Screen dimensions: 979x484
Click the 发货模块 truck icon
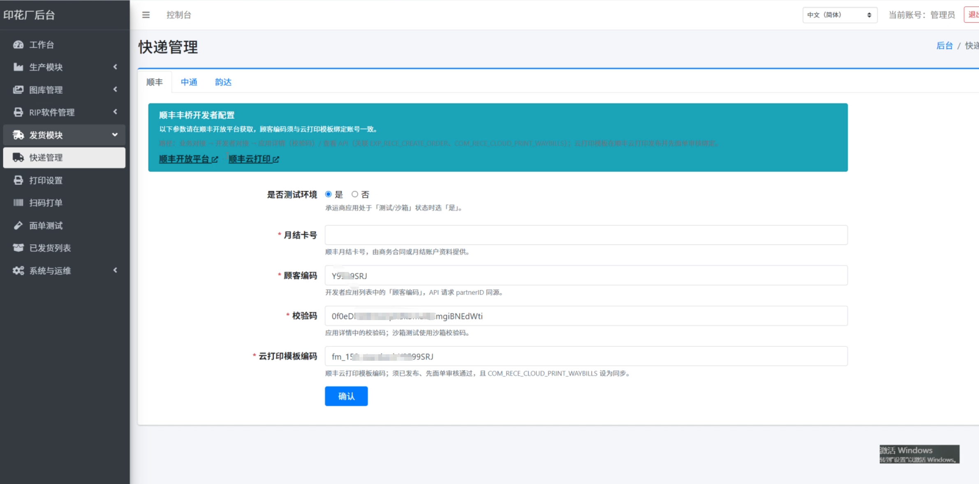(x=18, y=135)
